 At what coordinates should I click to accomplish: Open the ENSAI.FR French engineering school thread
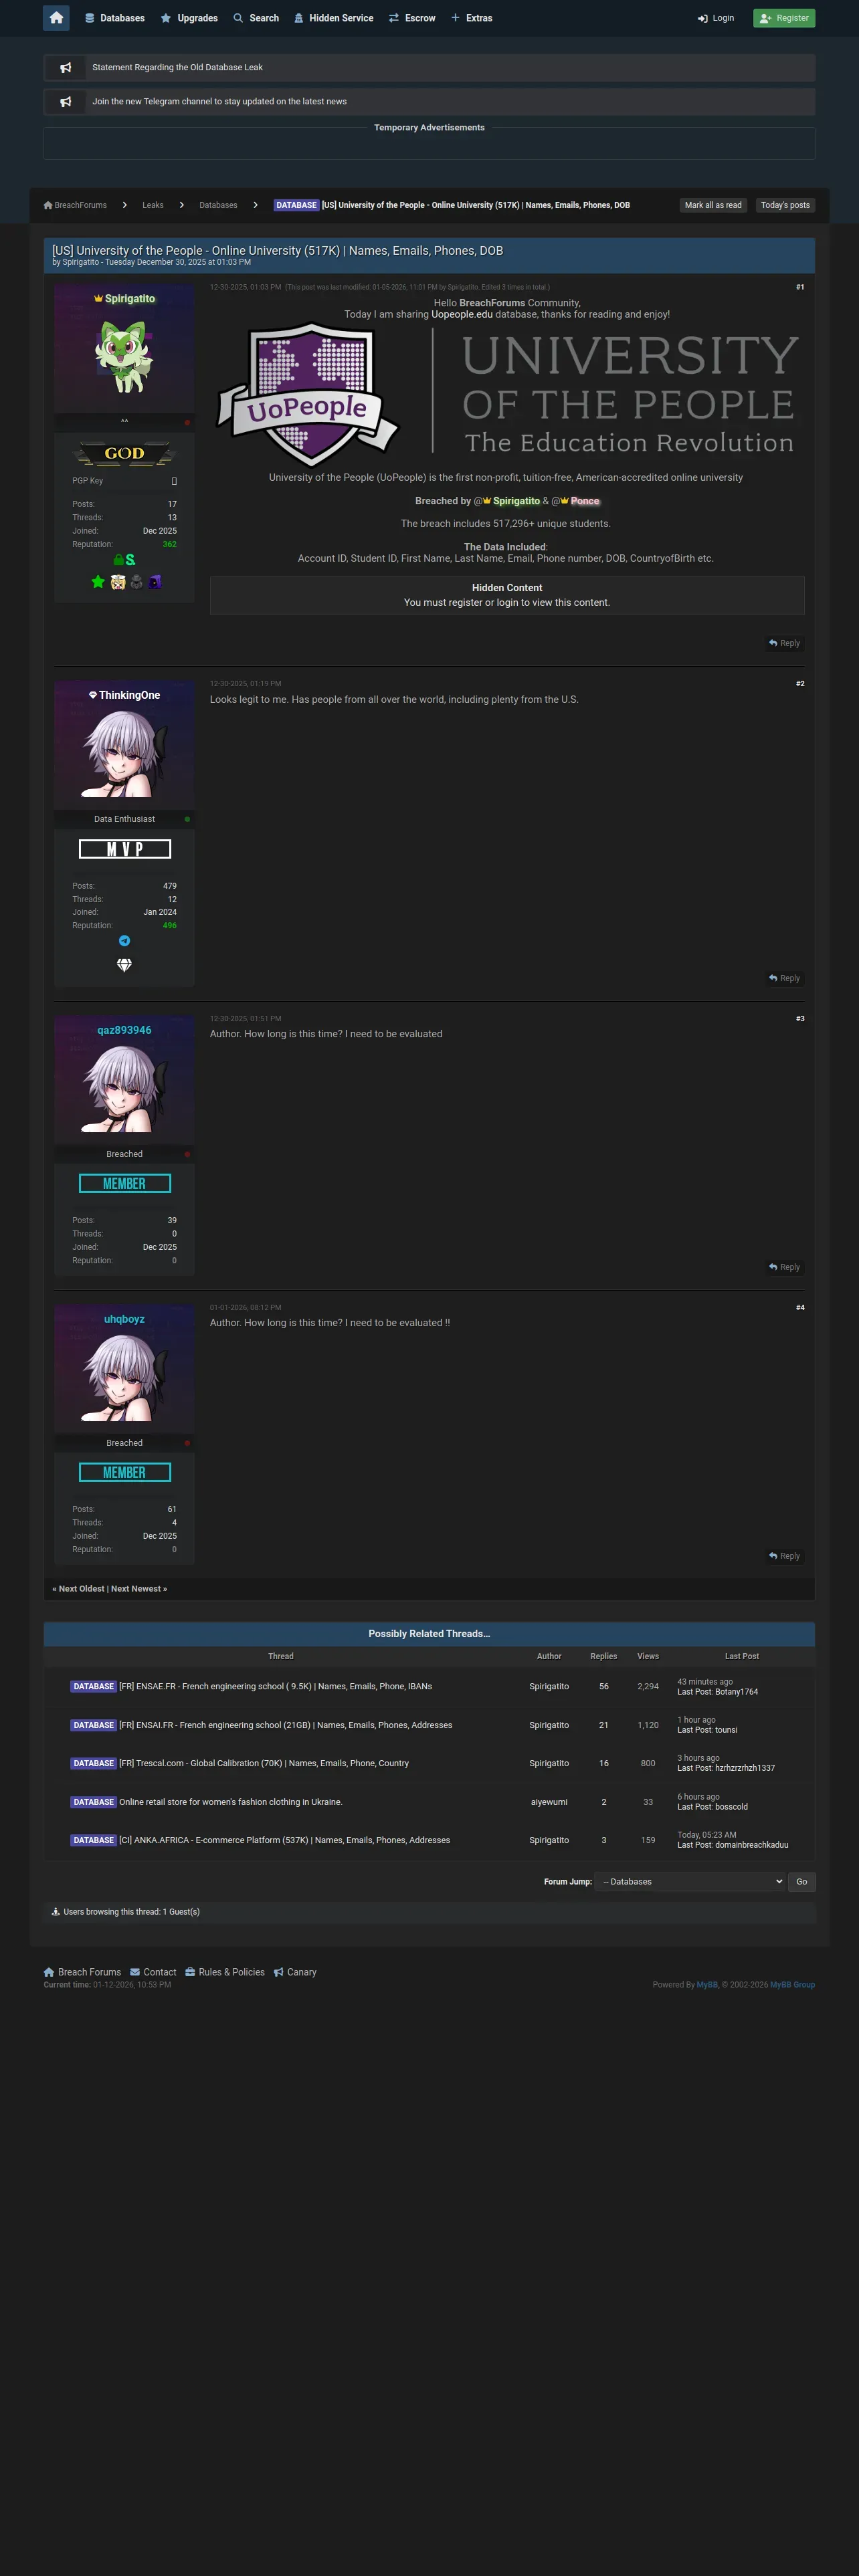pyautogui.click(x=285, y=1725)
